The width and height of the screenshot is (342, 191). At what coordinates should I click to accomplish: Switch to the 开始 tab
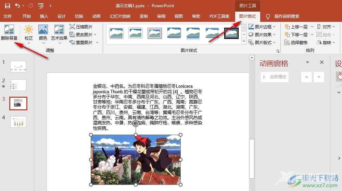(27, 16)
